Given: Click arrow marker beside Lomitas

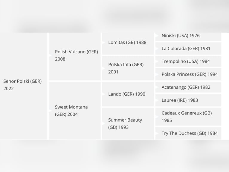Looking at the screenshot, I should click(103, 43).
